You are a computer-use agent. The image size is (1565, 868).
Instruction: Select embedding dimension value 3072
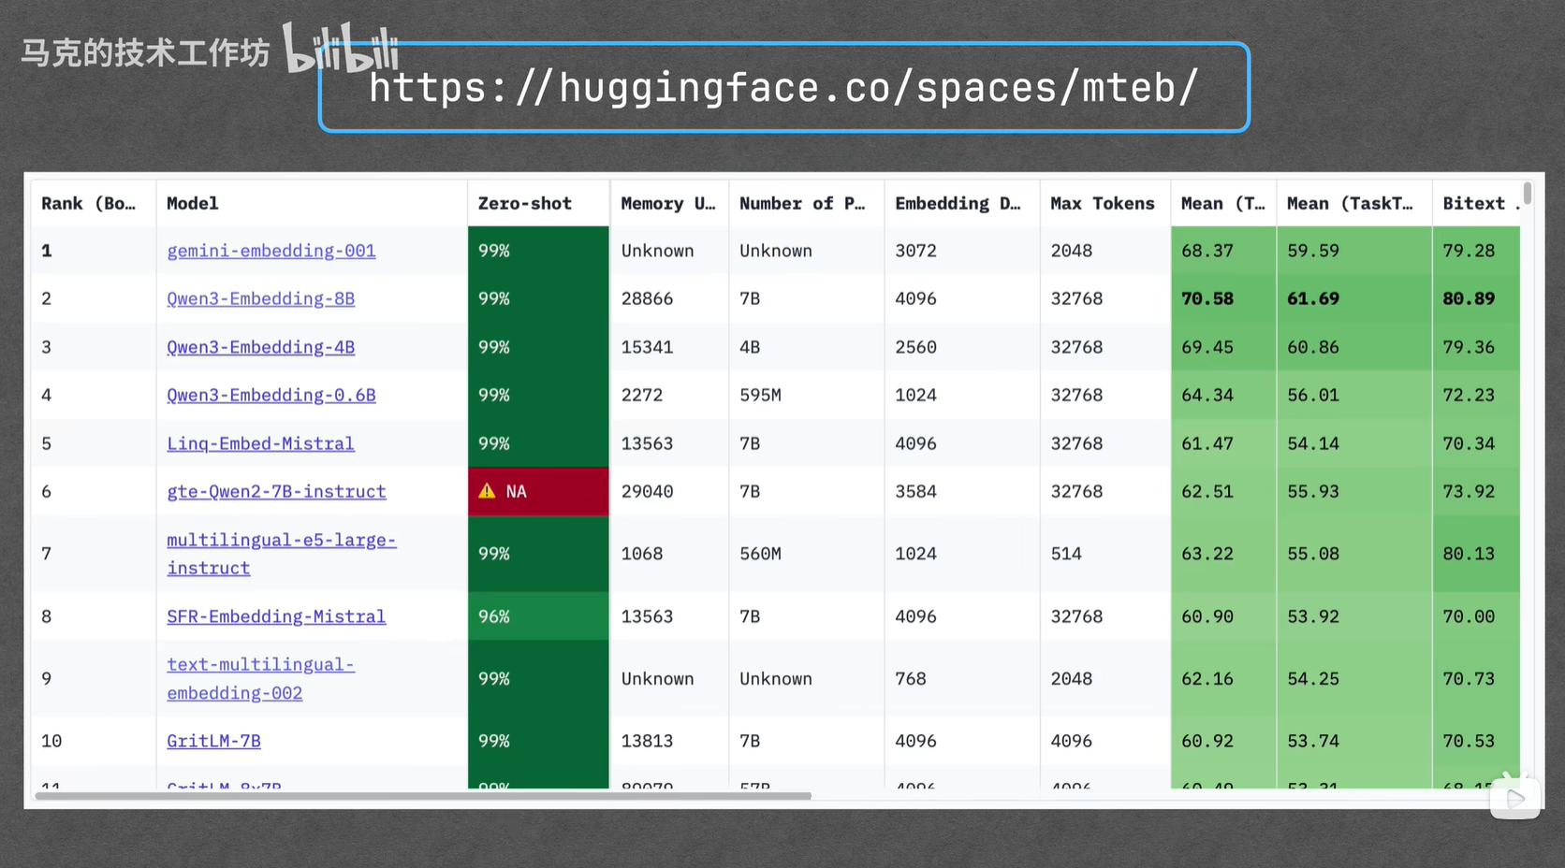click(x=916, y=251)
